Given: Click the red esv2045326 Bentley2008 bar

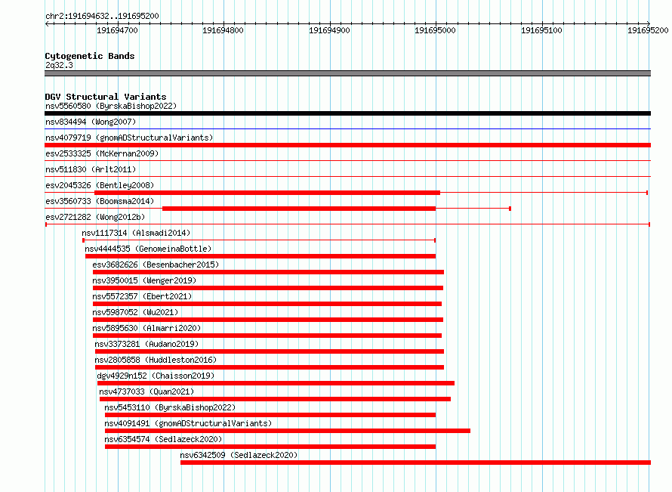Looking at the screenshot, I should tap(267, 193).
